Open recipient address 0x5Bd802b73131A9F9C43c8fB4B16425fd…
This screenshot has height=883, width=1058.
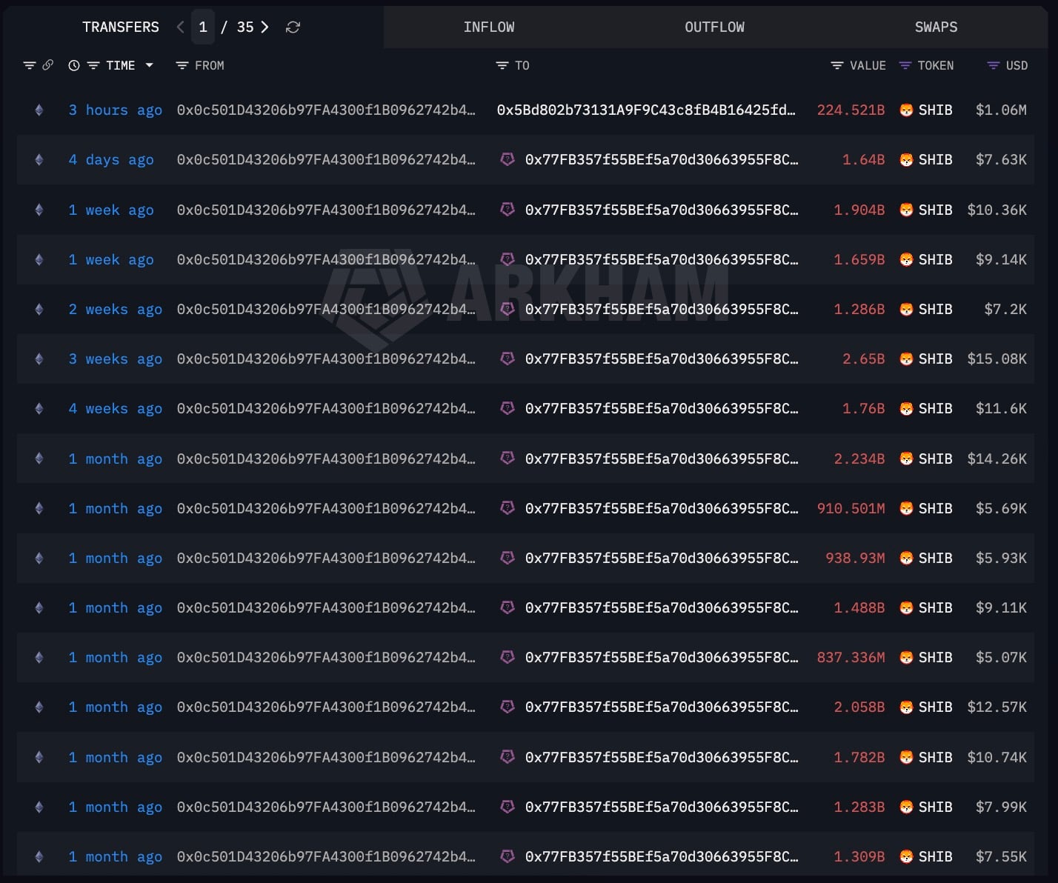click(x=646, y=110)
